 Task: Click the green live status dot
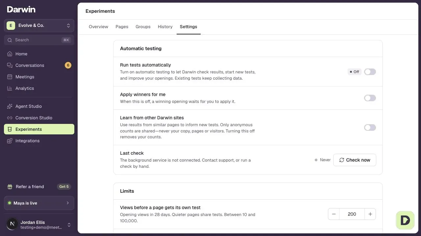(x=10, y=203)
